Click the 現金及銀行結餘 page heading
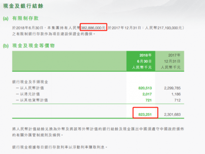This screenshot has width=205, height=154. [x=23, y=6]
